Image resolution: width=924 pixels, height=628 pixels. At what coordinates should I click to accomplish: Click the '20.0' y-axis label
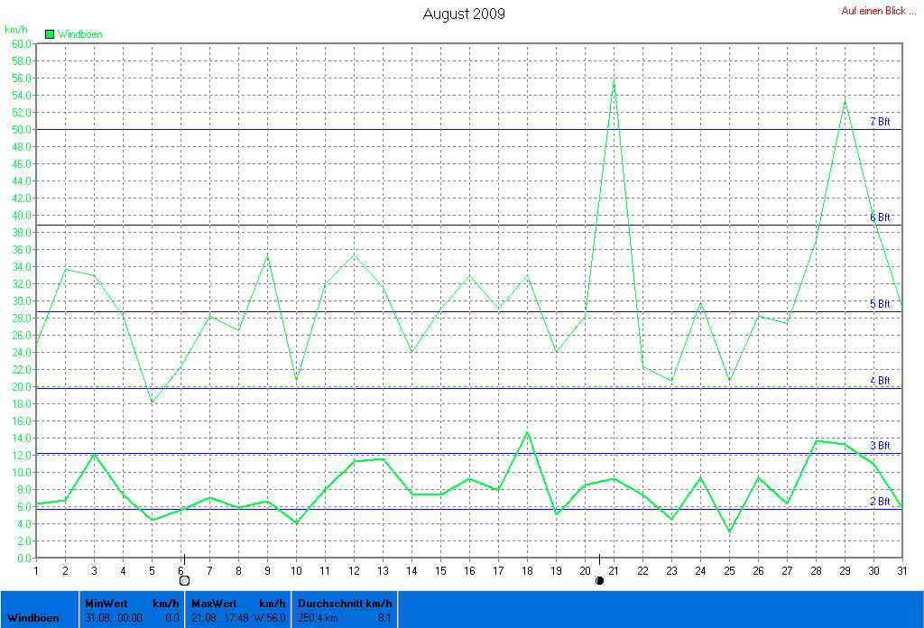click(22, 387)
